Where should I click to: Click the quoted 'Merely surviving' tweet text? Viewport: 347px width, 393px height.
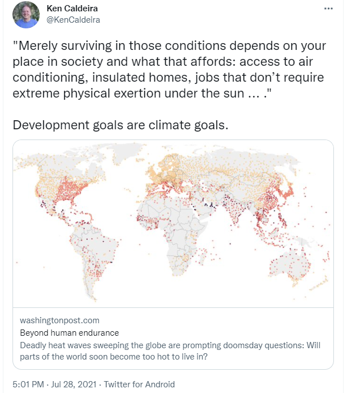click(x=169, y=69)
